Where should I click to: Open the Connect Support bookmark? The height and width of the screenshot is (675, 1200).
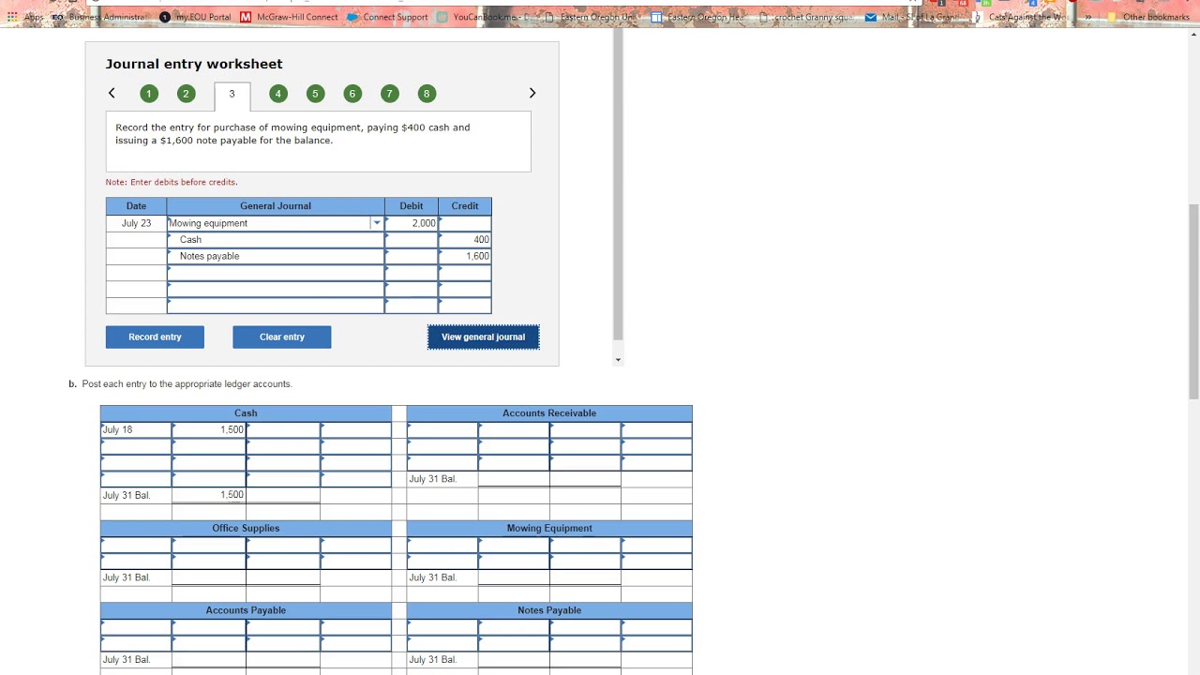pos(386,17)
